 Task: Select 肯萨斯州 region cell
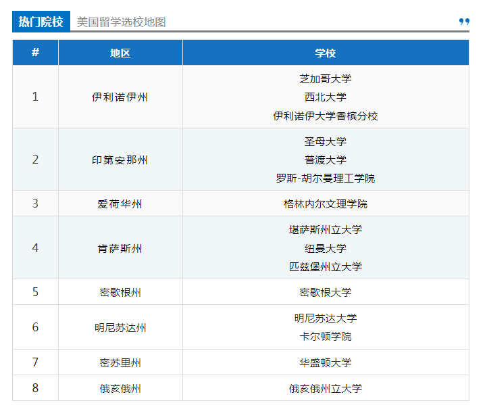tap(120, 247)
